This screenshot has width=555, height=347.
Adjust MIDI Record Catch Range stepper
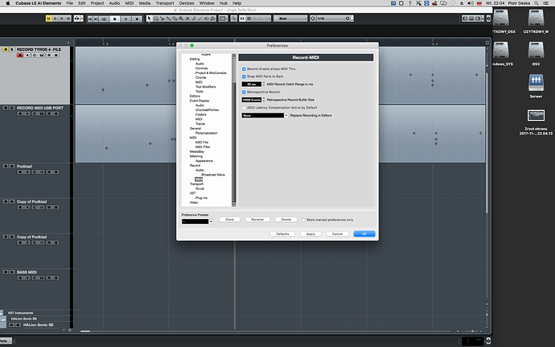click(x=264, y=85)
